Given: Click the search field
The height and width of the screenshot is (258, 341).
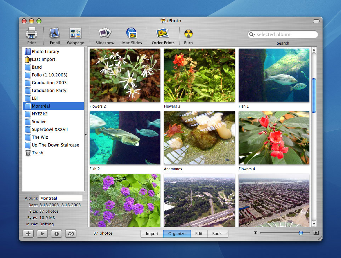Looking at the screenshot, I should [283, 34].
